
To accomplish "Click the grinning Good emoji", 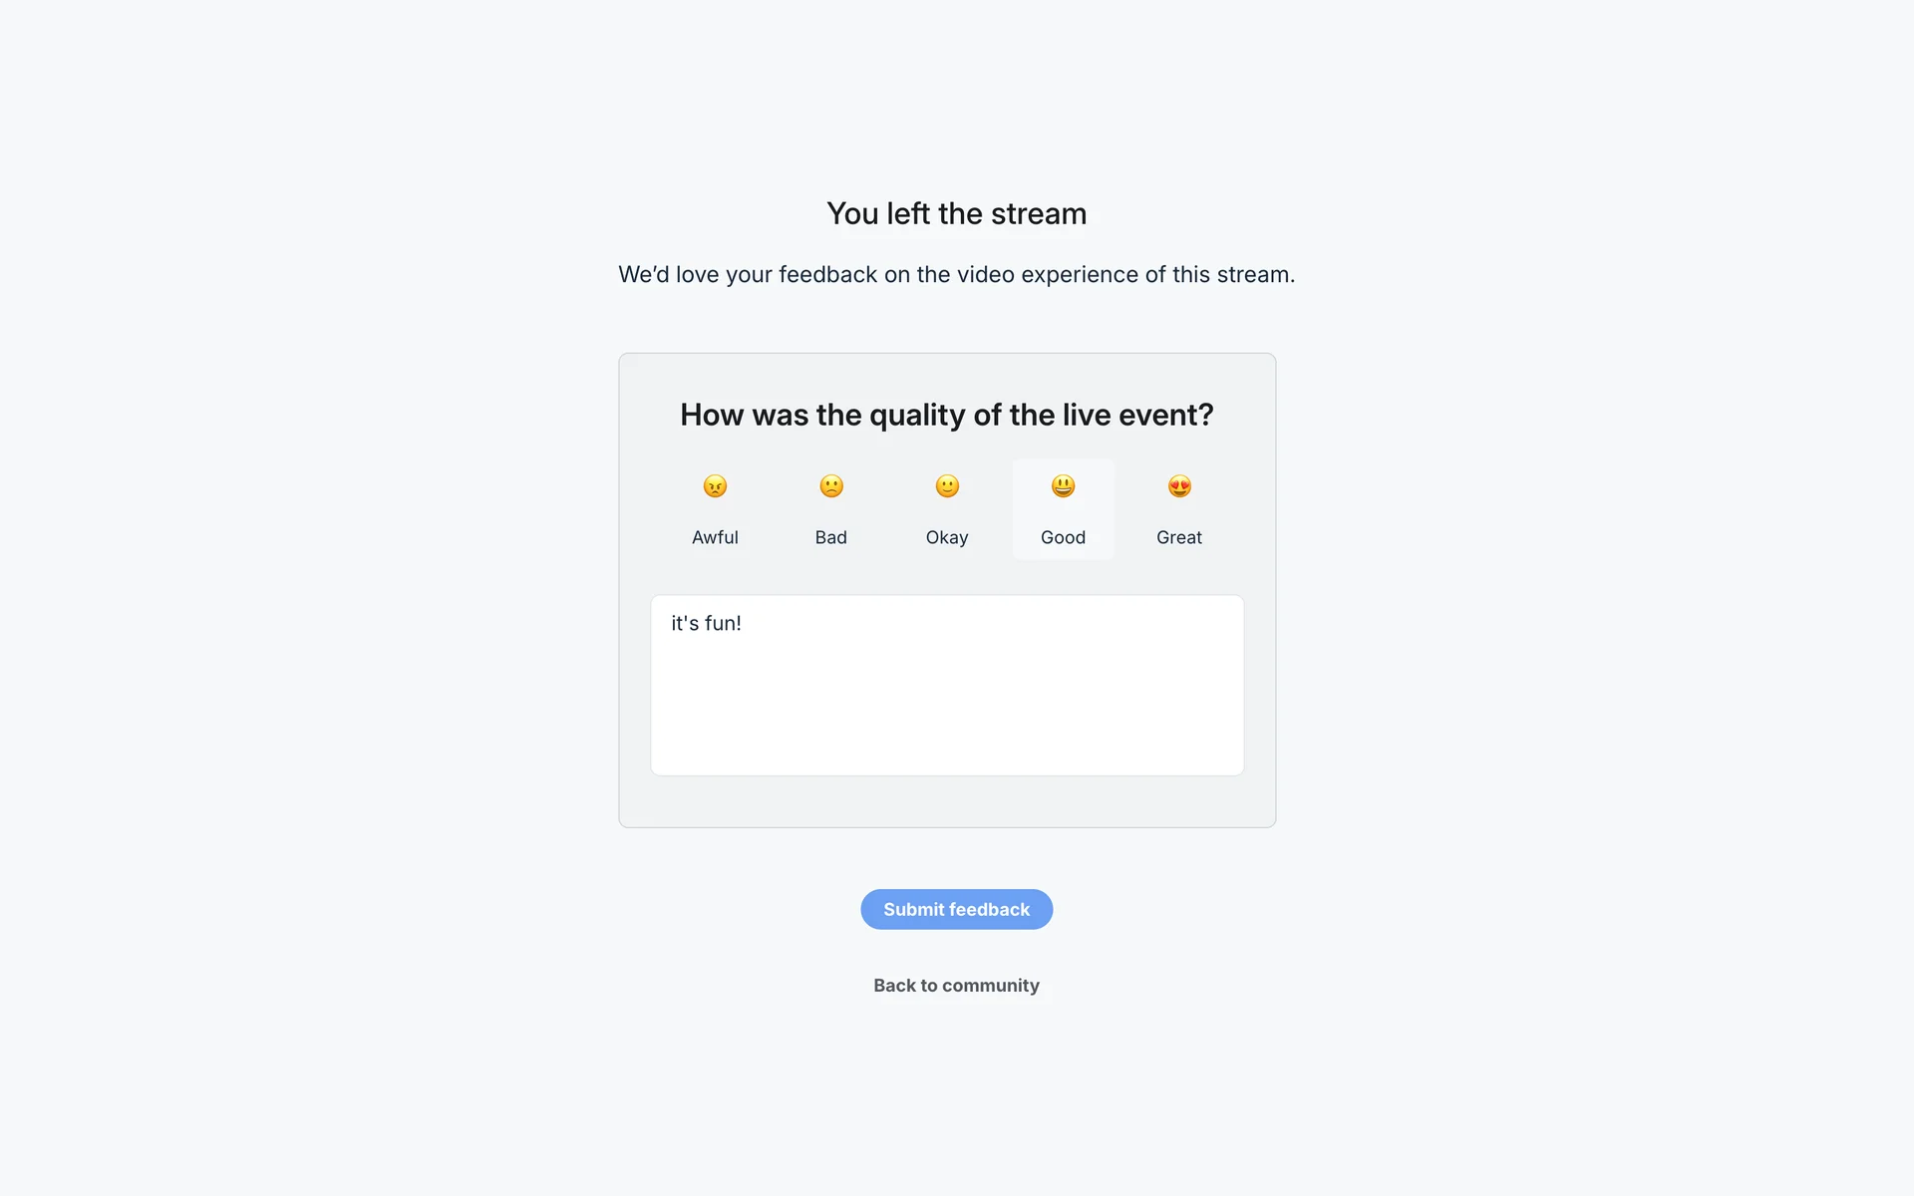I will pos(1063,486).
